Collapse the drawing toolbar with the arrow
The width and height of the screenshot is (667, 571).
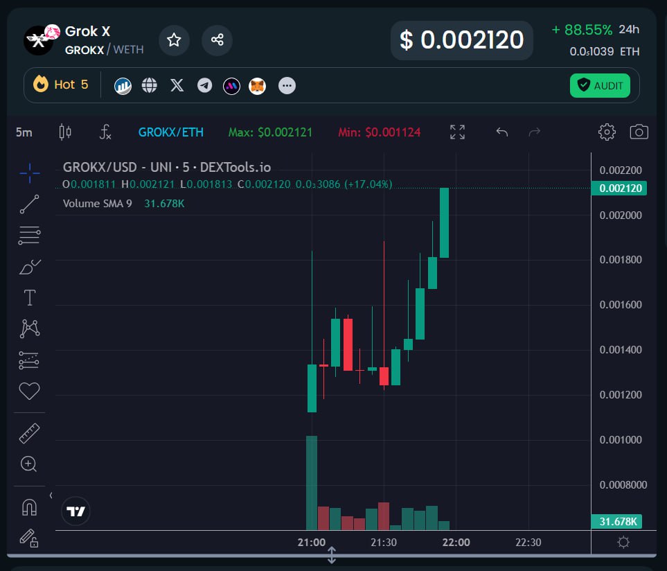coord(51,495)
